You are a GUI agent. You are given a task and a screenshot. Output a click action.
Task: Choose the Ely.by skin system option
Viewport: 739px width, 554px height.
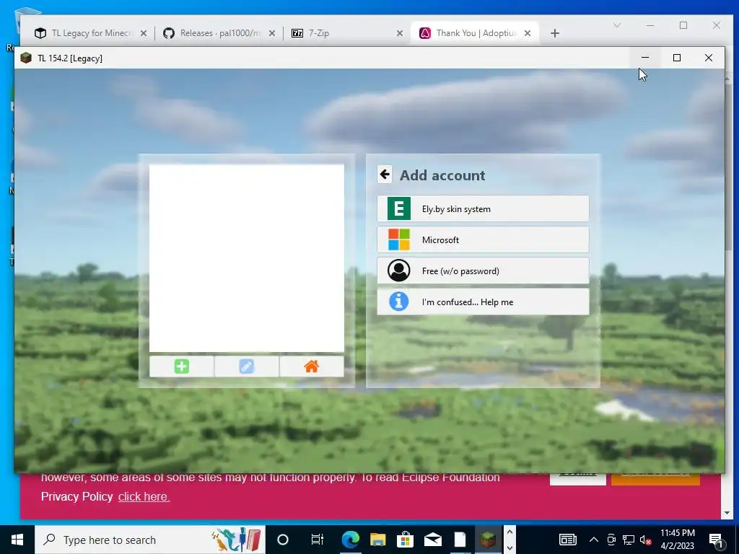click(483, 208)
